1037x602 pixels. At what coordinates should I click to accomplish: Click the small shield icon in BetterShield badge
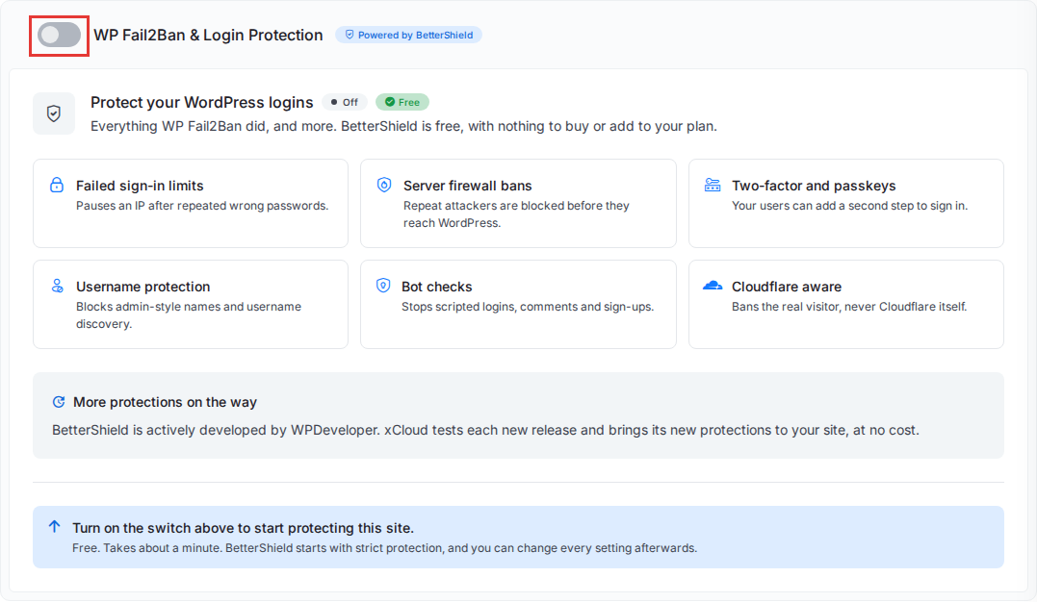(x=350, y=35)
